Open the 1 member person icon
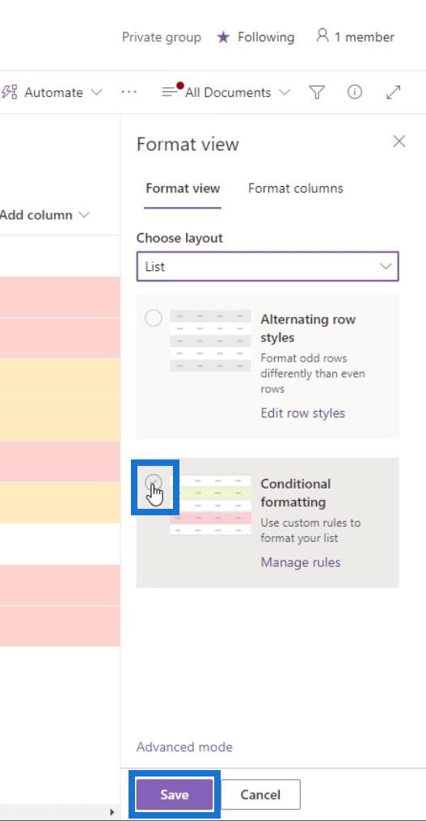Viewport: 426px width, 821px height. click(323, 36)
